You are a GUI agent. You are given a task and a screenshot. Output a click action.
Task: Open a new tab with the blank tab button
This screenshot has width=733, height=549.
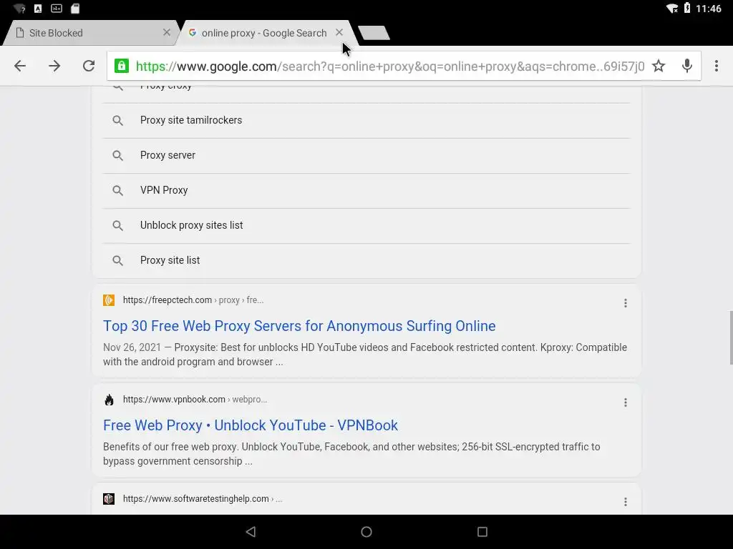[x=374, y=33]
